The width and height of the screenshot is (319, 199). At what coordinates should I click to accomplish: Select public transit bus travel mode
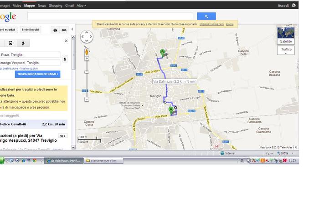pyautogui.click(x=10, y=43)
